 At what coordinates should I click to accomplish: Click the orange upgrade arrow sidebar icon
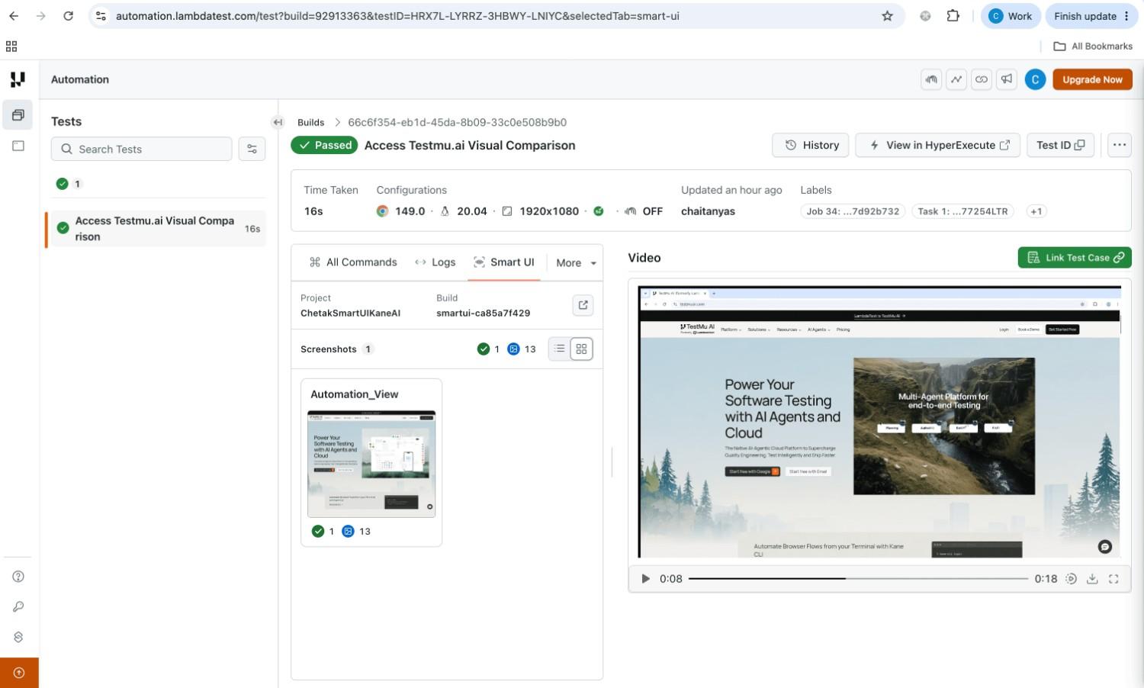coord(19,673)
